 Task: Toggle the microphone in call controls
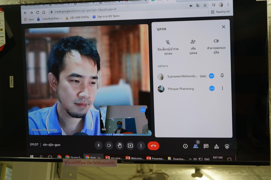pyautogui.click(x=99, y=145)
